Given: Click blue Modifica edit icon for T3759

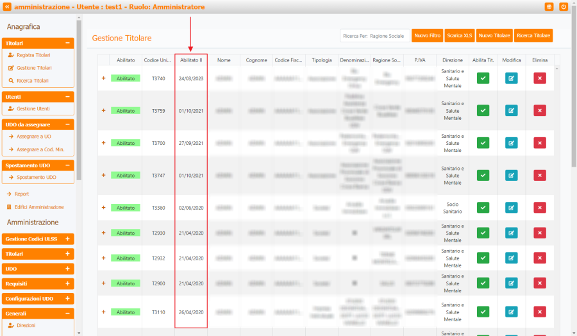Looking at the screenshot, I should coord(511,110).
